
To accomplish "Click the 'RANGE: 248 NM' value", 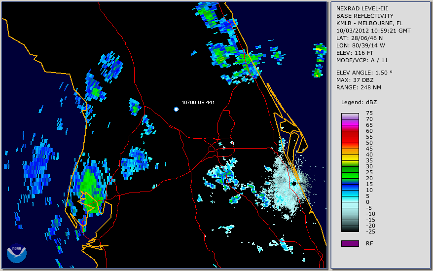I will pyautogui.click(x=359, y=88).
